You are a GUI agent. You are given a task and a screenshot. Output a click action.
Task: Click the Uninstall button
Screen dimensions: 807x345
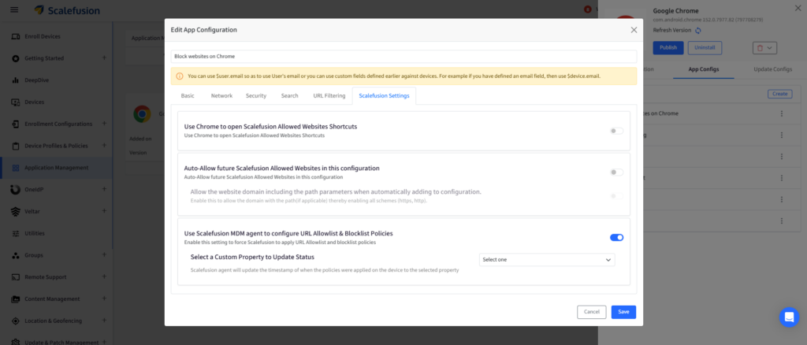(705, 48)
